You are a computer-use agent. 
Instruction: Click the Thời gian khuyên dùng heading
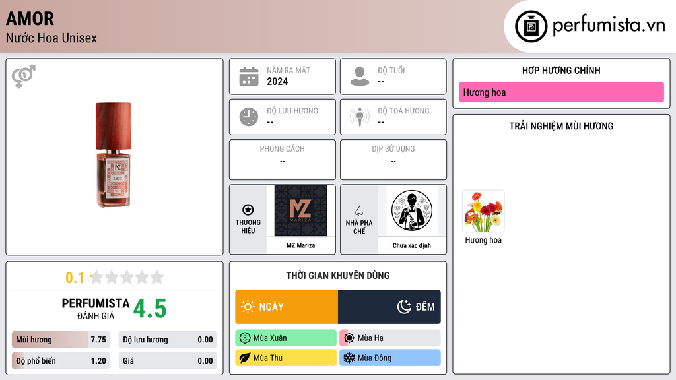(x=338, y=276)
